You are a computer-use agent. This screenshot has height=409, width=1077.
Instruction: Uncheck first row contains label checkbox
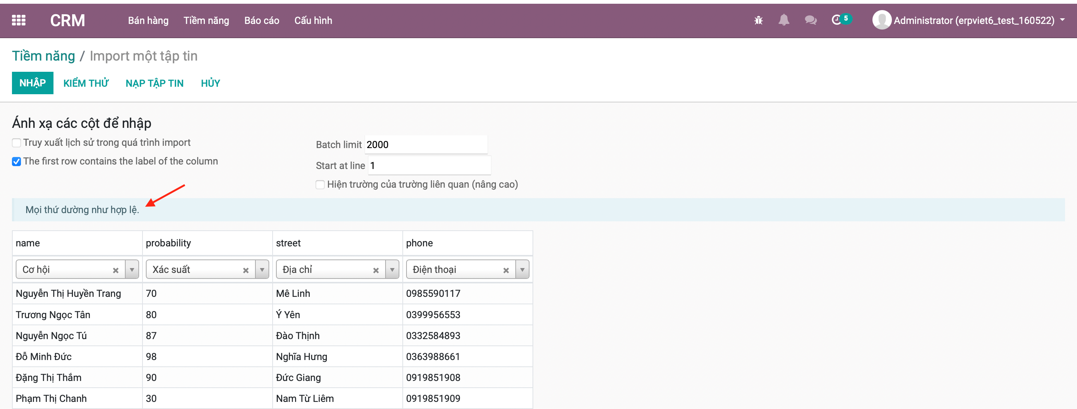16,162
